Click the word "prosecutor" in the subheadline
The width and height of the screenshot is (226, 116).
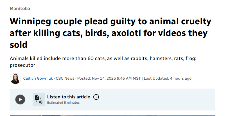coord(22,65)
